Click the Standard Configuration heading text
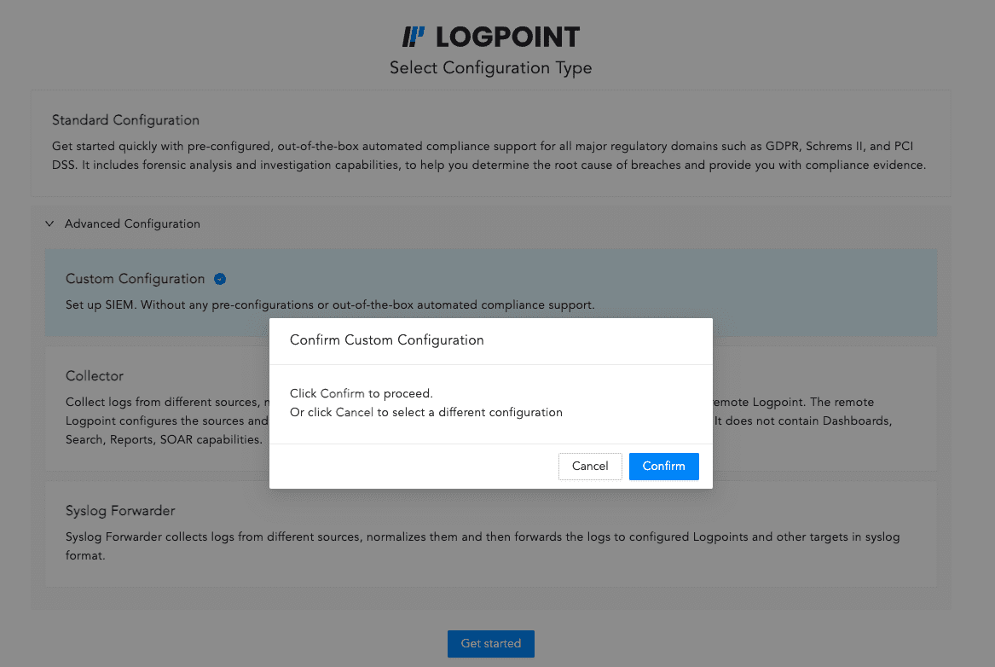This screenshot has height=667, width=995. (125, 120)
